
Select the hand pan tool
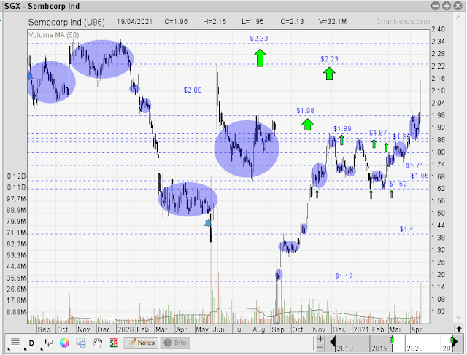coord(97,343)
